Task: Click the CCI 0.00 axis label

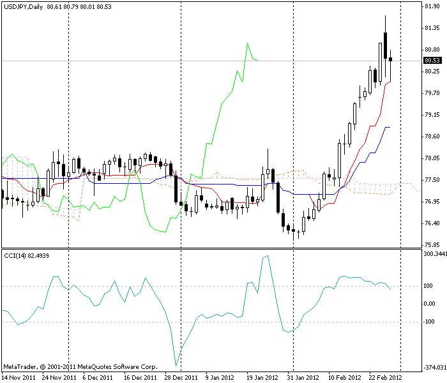Action: (430, 304)
